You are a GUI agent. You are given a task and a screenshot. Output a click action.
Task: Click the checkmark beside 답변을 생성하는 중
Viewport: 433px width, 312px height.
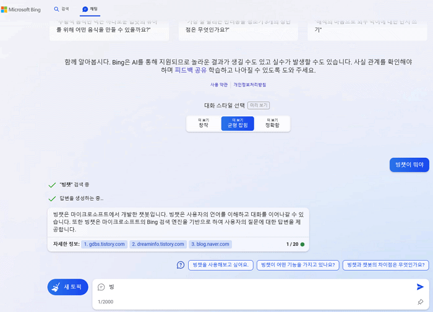[x=52, y=198]
